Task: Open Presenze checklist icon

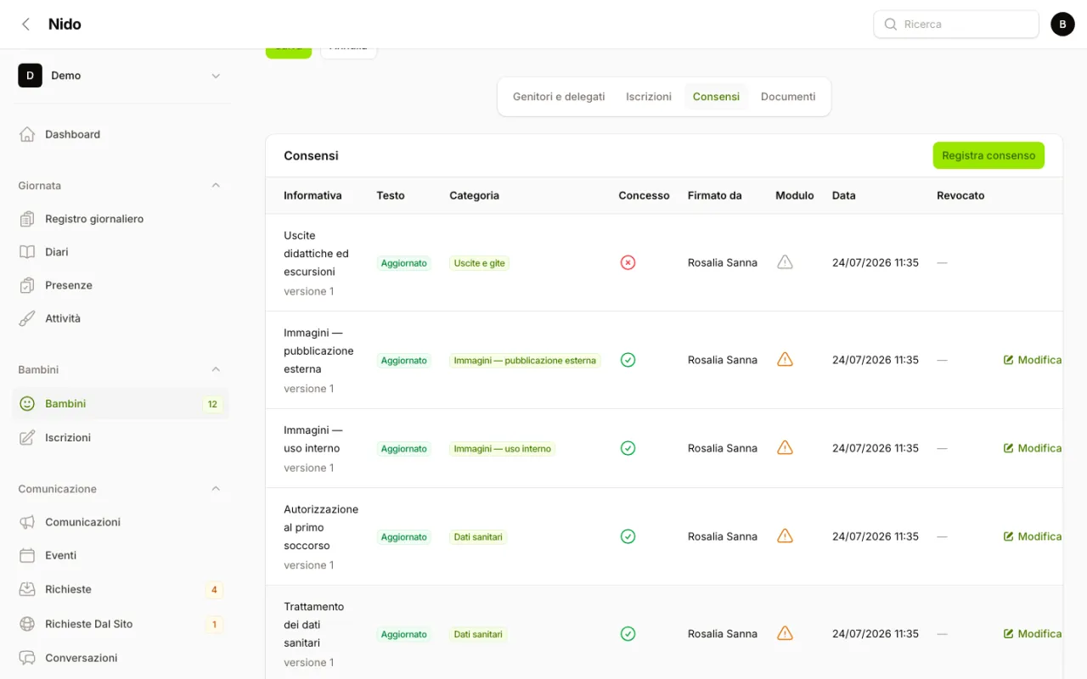Action: (27, 285)
